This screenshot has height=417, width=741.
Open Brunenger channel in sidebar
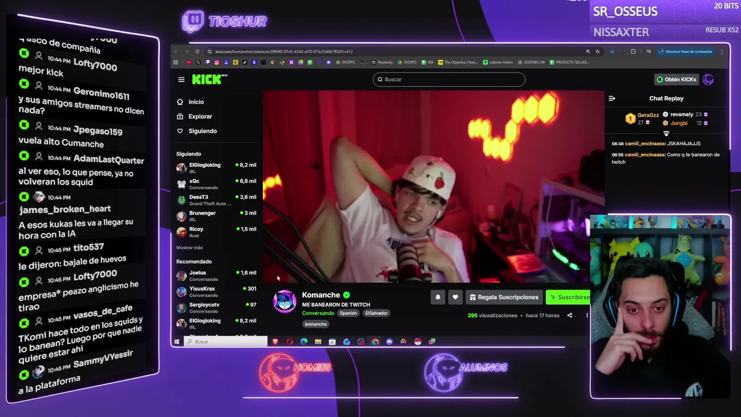[215, 216]
